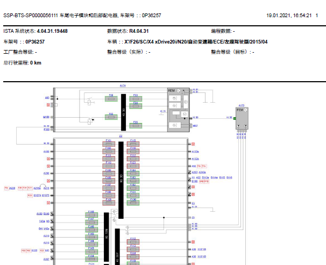This screenshot has width=326, height=265.
Task: Click document title SSP-BTS-SP0000056111
Action: (x=31, y=16)
